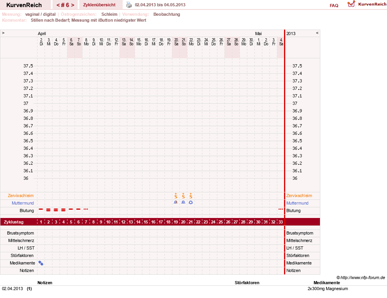Open the nfp-forum.de copyright link

pyautogui.click(x=361, y=278)
